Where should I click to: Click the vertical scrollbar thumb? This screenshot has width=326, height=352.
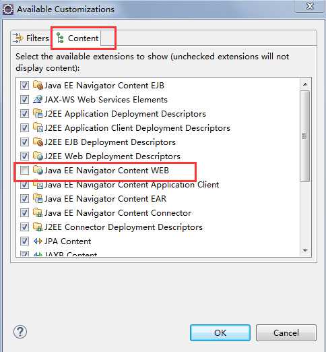click(305, 136)
